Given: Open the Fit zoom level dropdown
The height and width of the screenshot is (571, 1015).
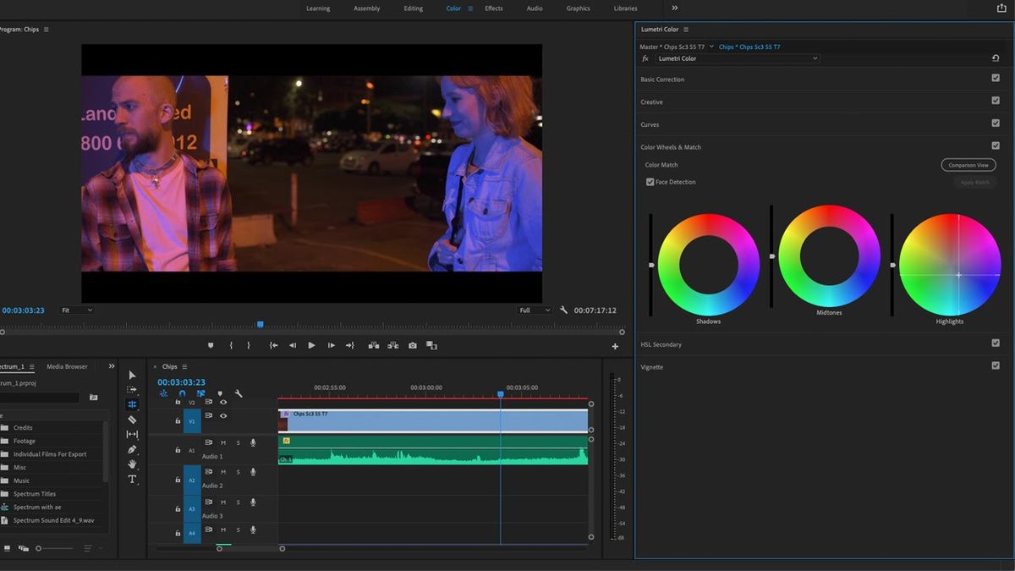Looking at the screenshot, I should pyautogui.click(x=76, y=310).
